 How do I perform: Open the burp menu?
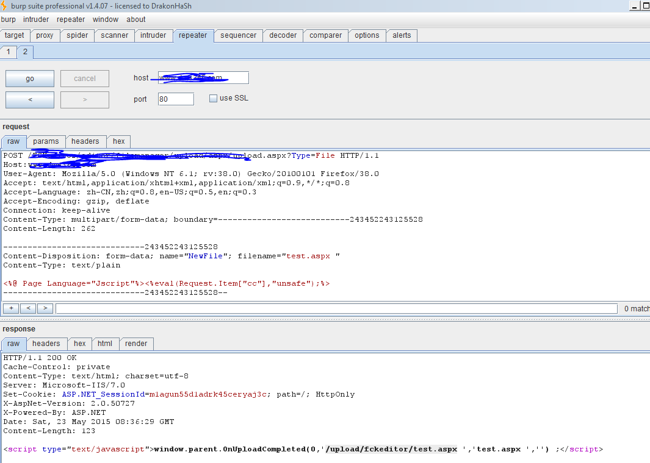[x=9, y=19]
